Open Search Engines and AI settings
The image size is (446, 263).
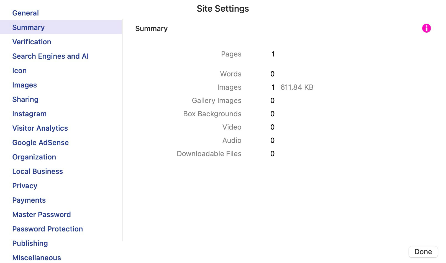tap(50, 56)
